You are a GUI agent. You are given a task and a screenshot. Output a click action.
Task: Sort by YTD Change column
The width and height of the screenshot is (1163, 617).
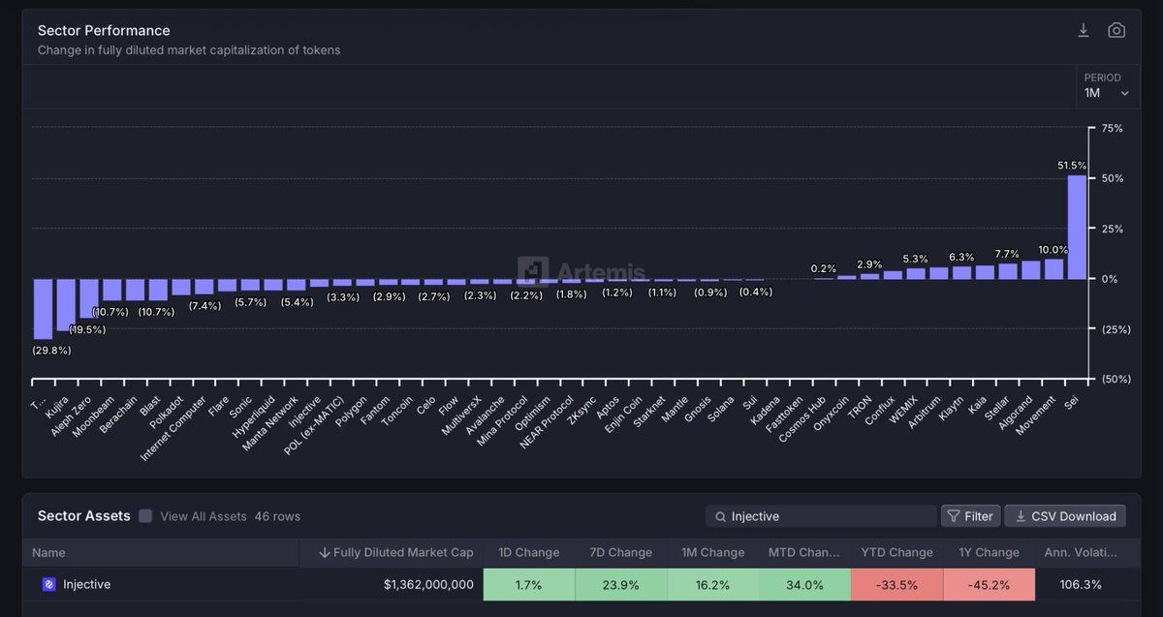click(896, 552)
